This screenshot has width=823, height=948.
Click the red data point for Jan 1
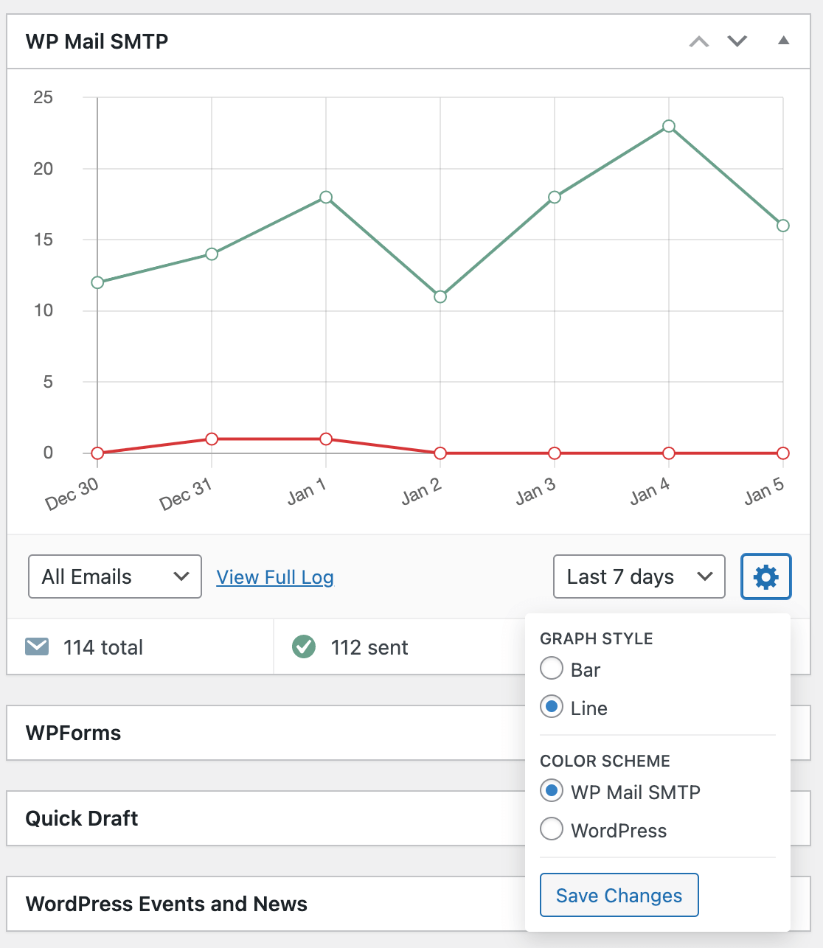(x=326, y=439)
